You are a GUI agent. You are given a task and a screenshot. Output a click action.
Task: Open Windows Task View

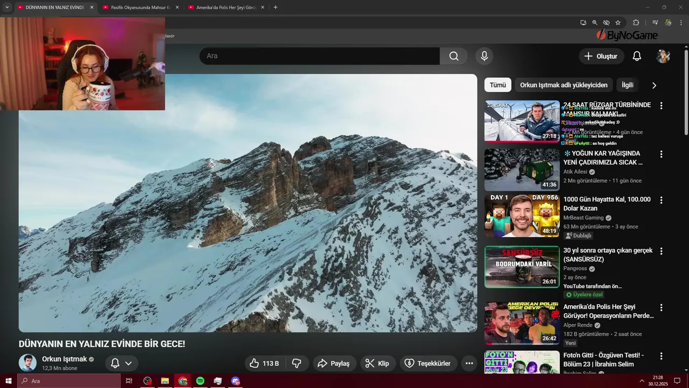129,381
